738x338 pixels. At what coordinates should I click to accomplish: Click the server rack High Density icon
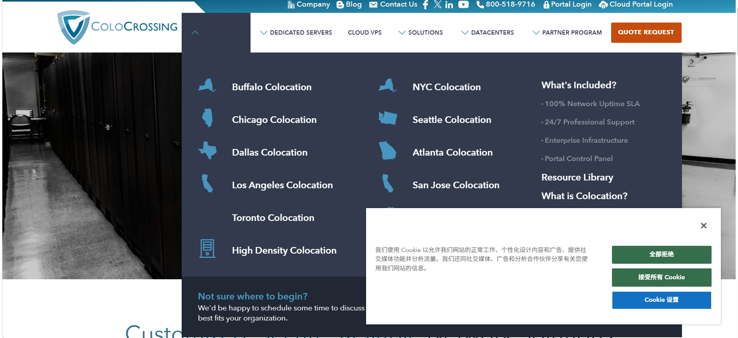tap(207, 249)
